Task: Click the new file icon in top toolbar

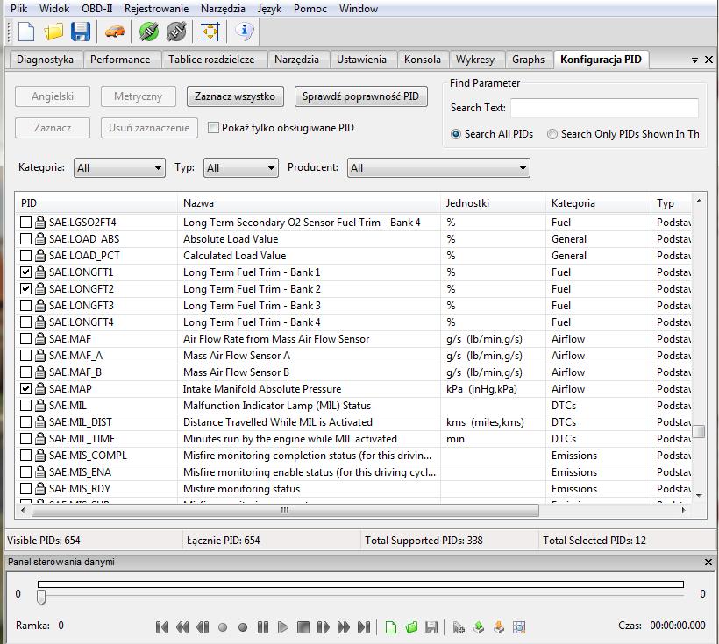Action: click(26, 32)
